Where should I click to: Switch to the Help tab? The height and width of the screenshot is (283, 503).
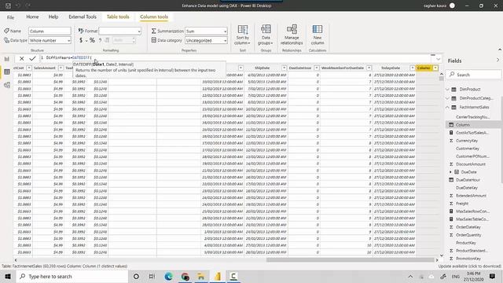coord(53,17)
